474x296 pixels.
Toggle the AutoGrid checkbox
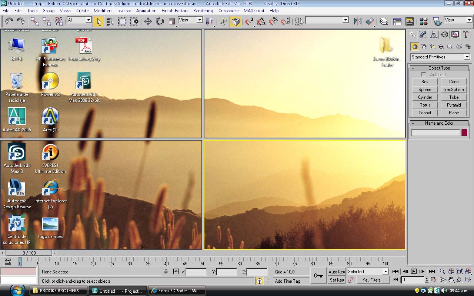[424, 75]
